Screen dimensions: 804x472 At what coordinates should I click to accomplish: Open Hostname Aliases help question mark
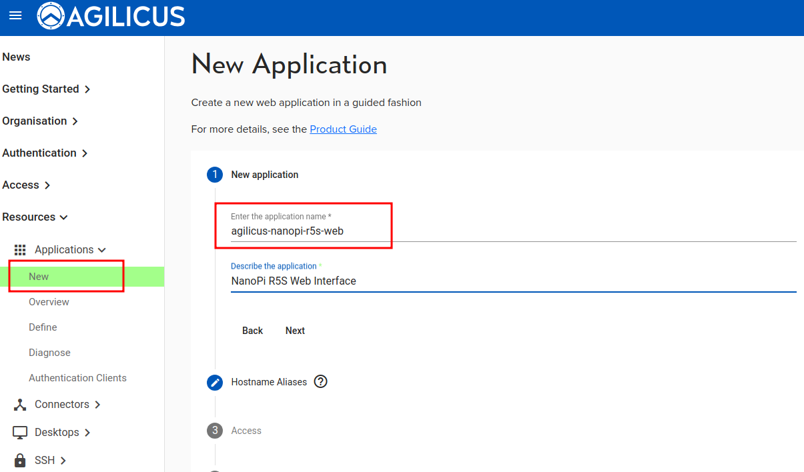pyautogui.click(x=321, y=382)
